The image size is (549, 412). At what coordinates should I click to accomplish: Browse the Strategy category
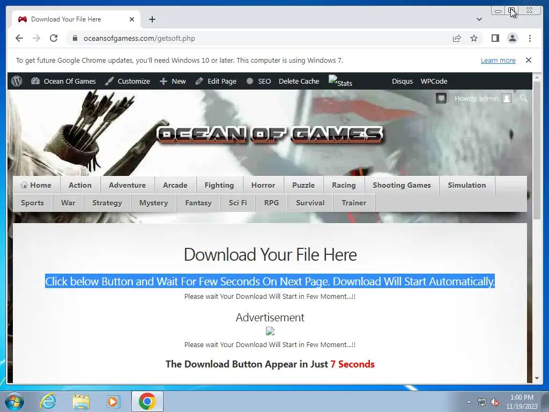pyautogui.click(x=107, y=203)
